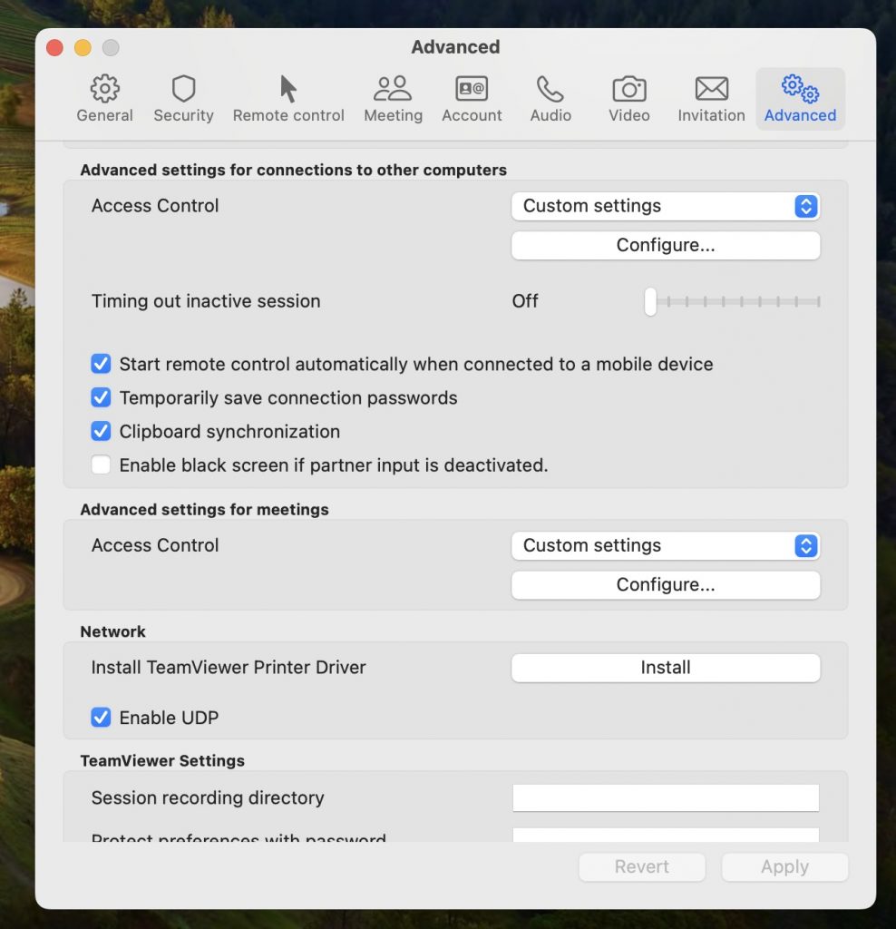Uncheck Temporarily save connection passwords

coord(101,397)
